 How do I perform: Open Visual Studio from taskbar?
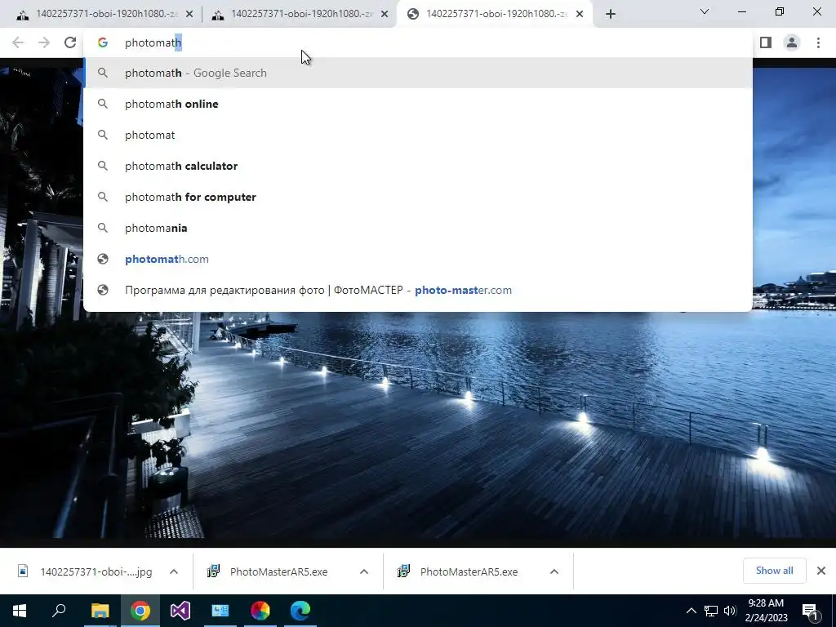[x=180, y=611]
